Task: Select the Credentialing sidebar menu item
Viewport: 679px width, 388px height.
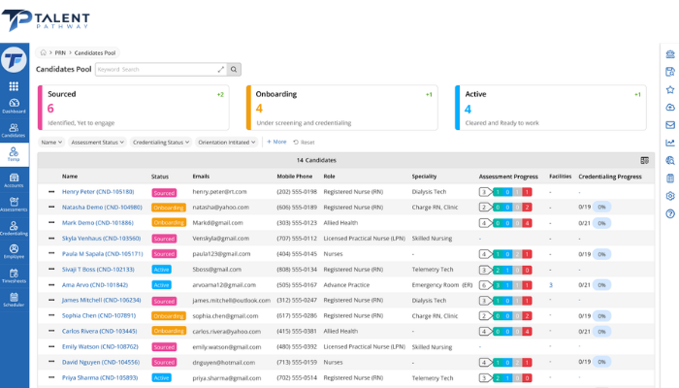Action: point(14,229)
